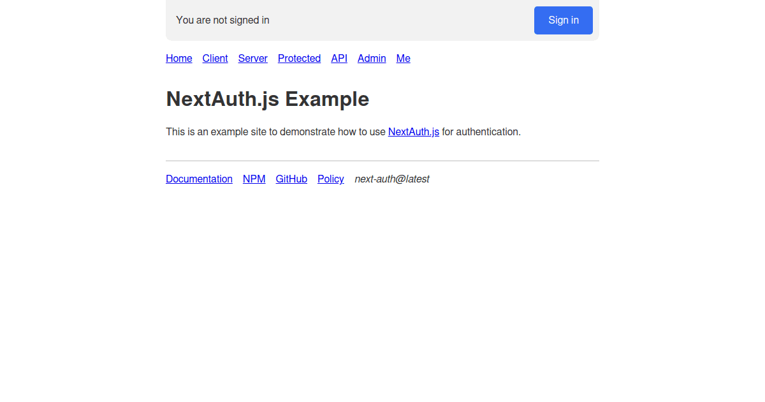This screenshot has height=402, width=765.
Task: Open the Me navigation link
Action: click(404, 59)
